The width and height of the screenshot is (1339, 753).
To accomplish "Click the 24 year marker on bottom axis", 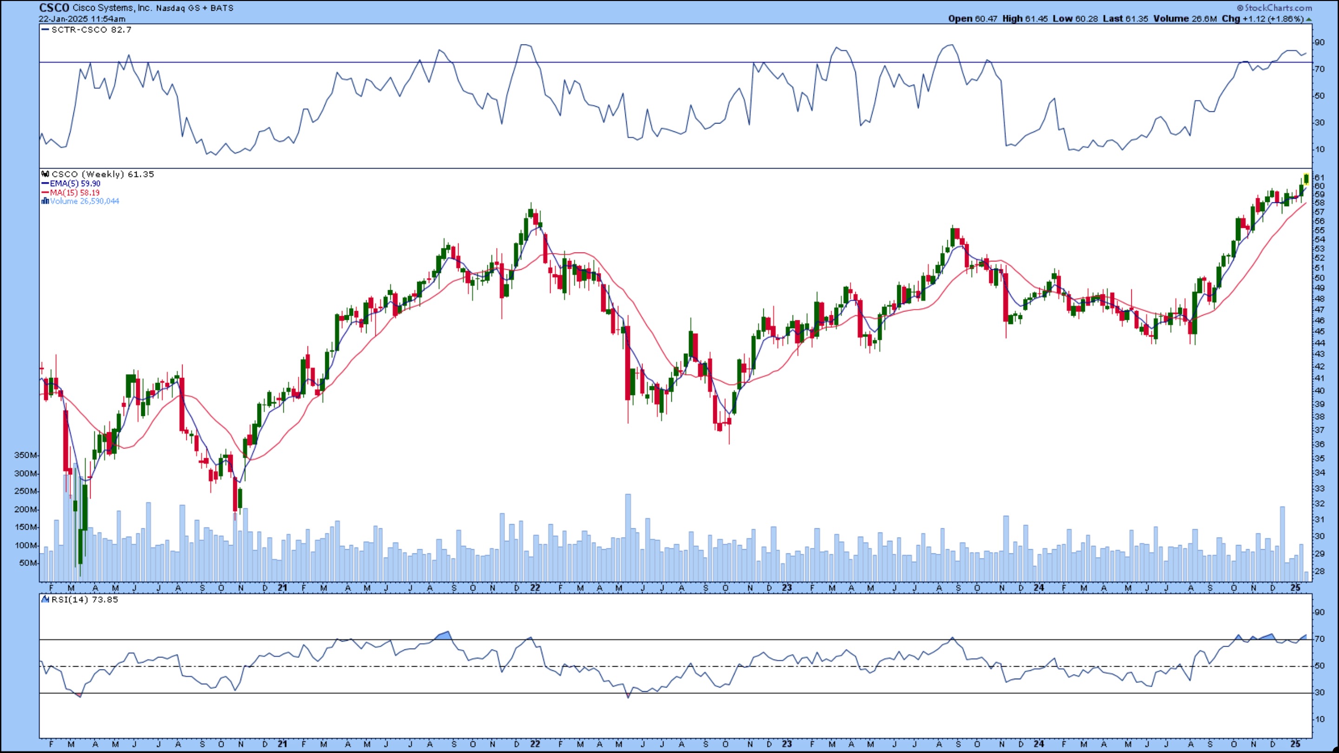I will pyautogui.click(x=1038, y=744).
